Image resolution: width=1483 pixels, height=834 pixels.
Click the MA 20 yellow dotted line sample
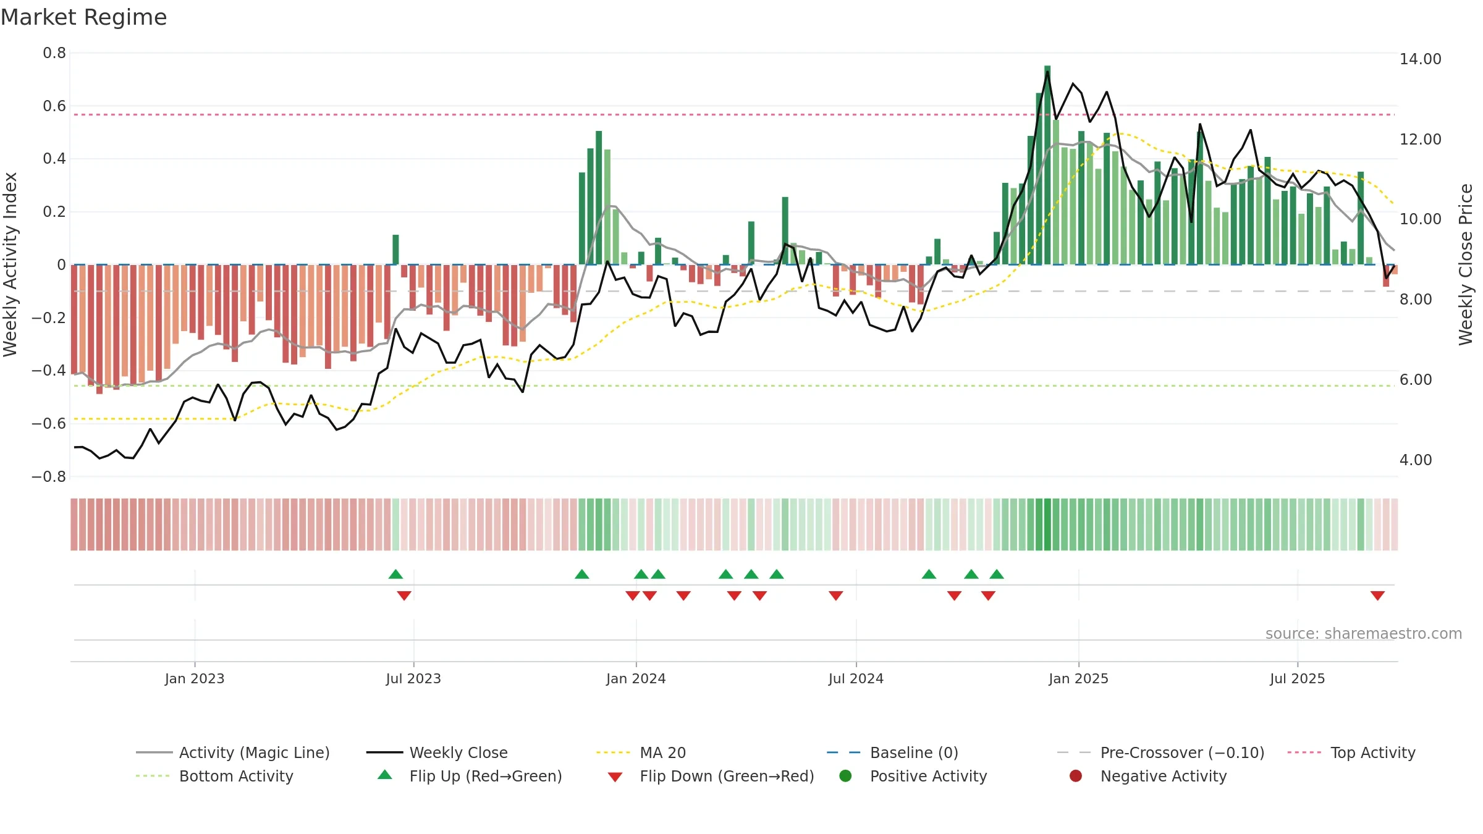click(614, 752)
